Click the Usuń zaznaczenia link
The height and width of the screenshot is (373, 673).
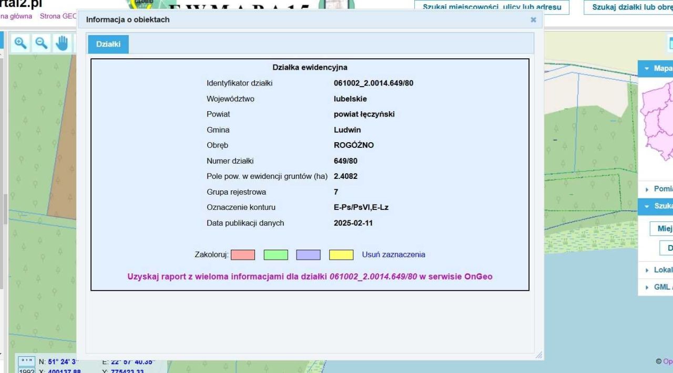click(x=394, y=255)
